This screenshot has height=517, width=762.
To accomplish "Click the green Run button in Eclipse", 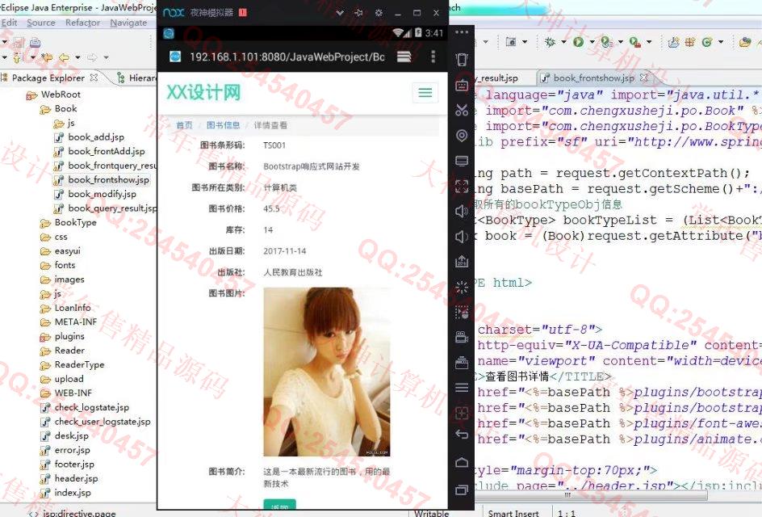I will pos(578,42).
